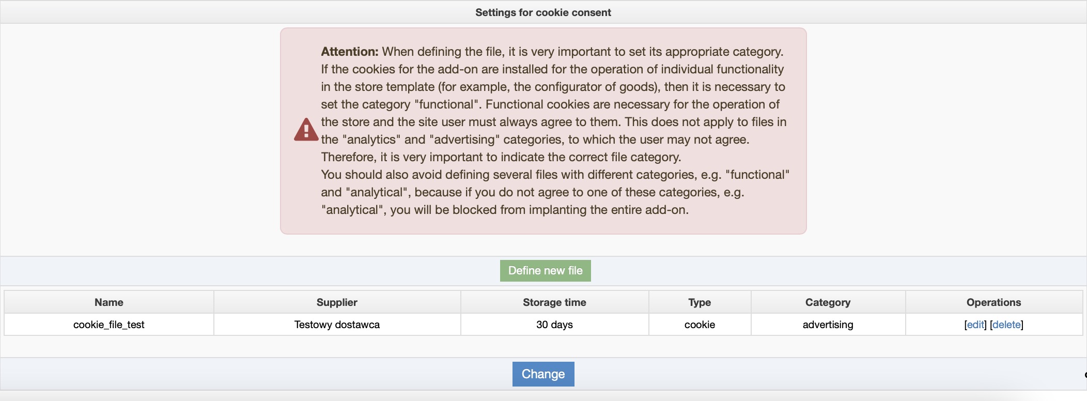Screen dimensions: 1087x401
Task: Click the Storage time column header
Action: pyautogui.click(x=554, y=302)
